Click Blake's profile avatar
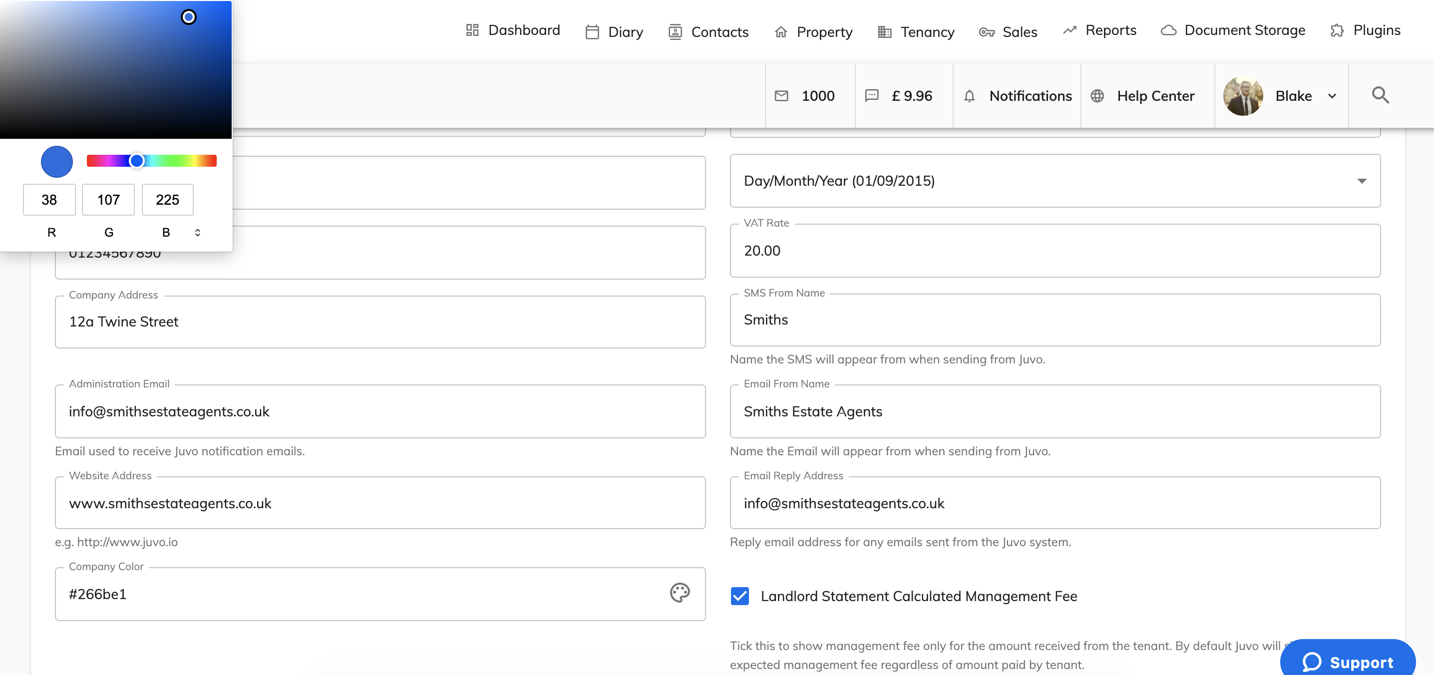1434x675 pixels. tap(1243, 96)
